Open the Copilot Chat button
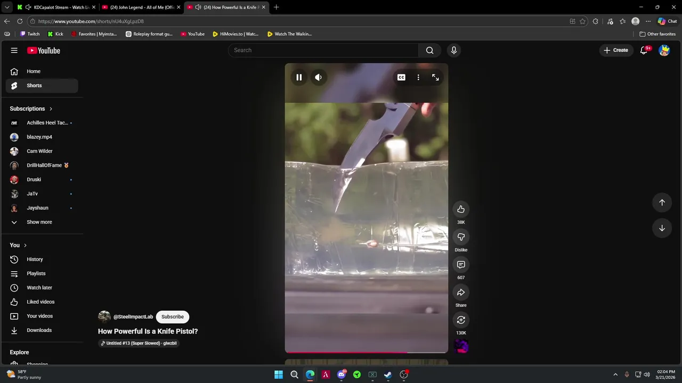Viewport: 682px width, 383px height. (667, 21)
